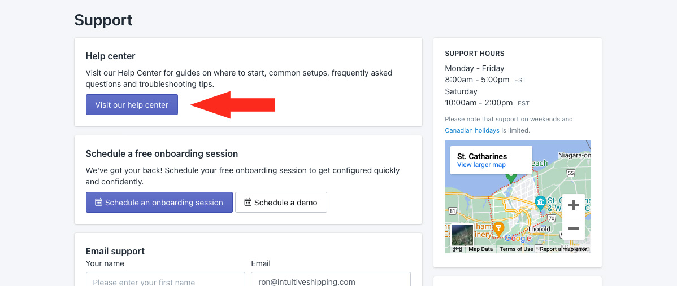Viewport: 677px width, 286px height.
Task: Select the teal museum map pin
Action: (x=540, y=203)
